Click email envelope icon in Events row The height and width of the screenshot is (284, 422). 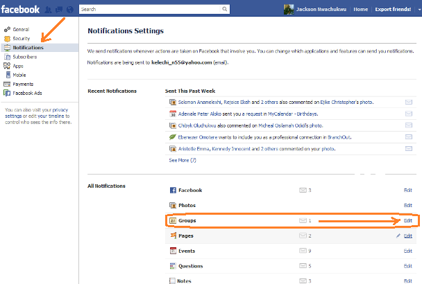[x=303, y=251]
